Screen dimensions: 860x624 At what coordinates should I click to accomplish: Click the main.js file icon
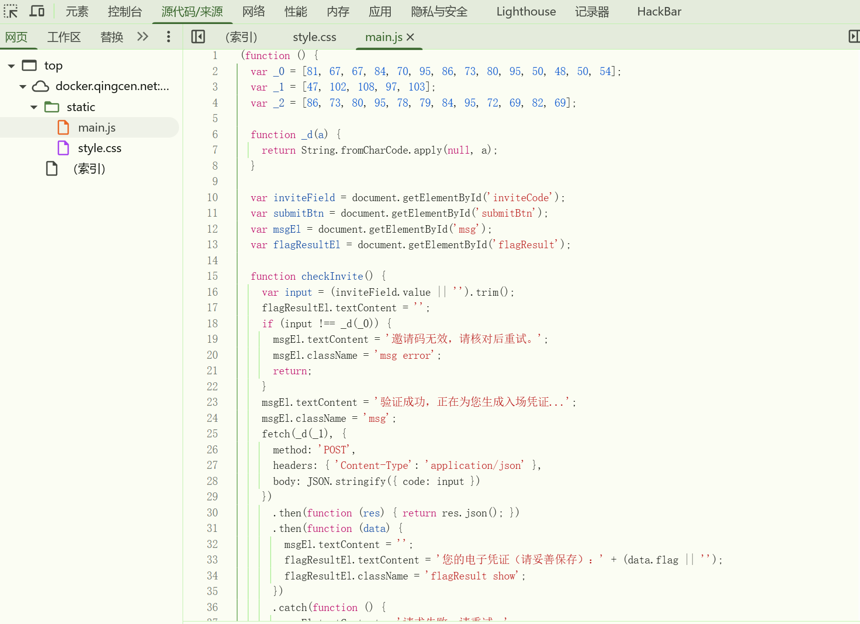point(64,128)
